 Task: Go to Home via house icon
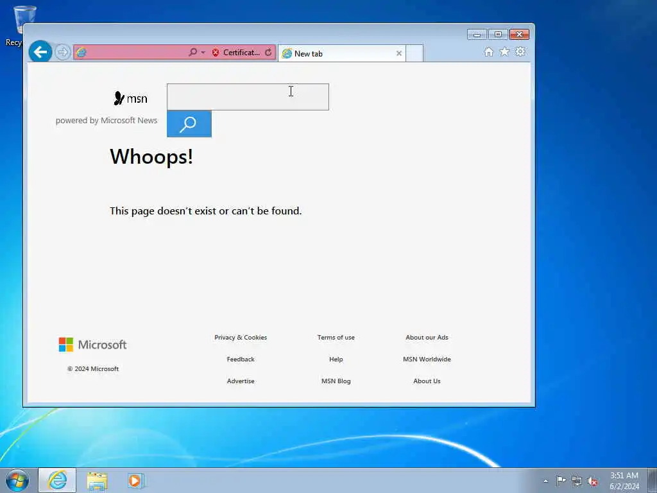click(x=488, y=51)
